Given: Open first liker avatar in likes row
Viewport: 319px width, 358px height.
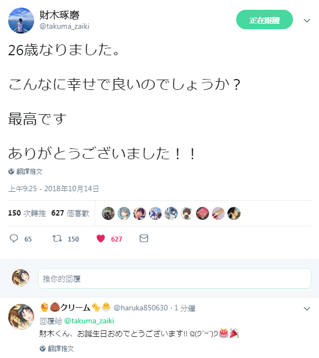Looking at the screenshot, I should point(108,213).
